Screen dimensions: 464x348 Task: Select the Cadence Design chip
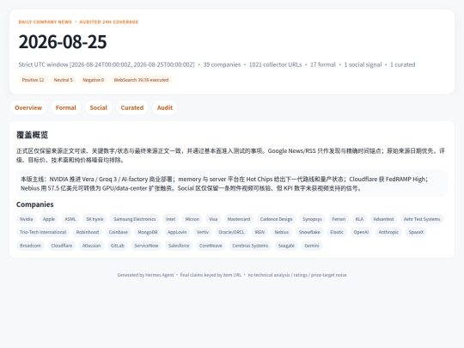[x=276, y=219]
